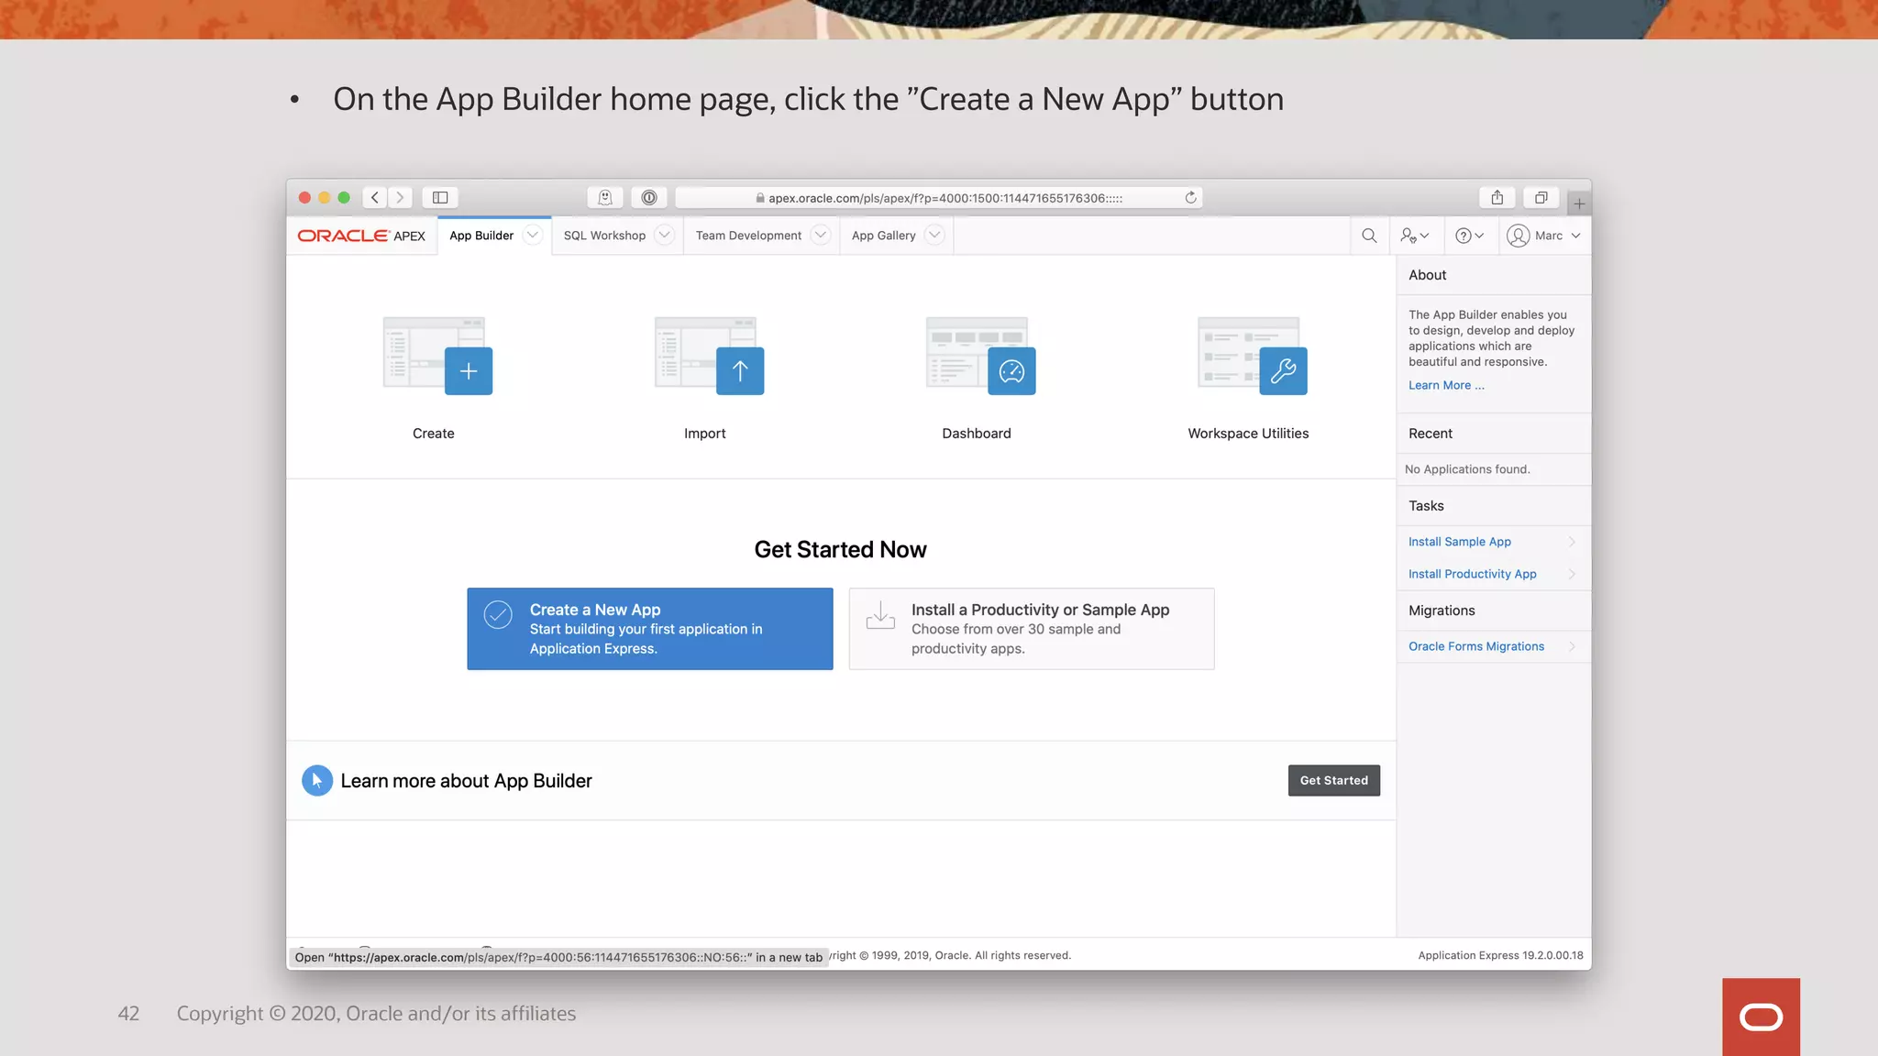Viewport: 1878px width, 1056px height.
Task: Switch to the SQL Workshop tab
Action: (x=604, y=236)
